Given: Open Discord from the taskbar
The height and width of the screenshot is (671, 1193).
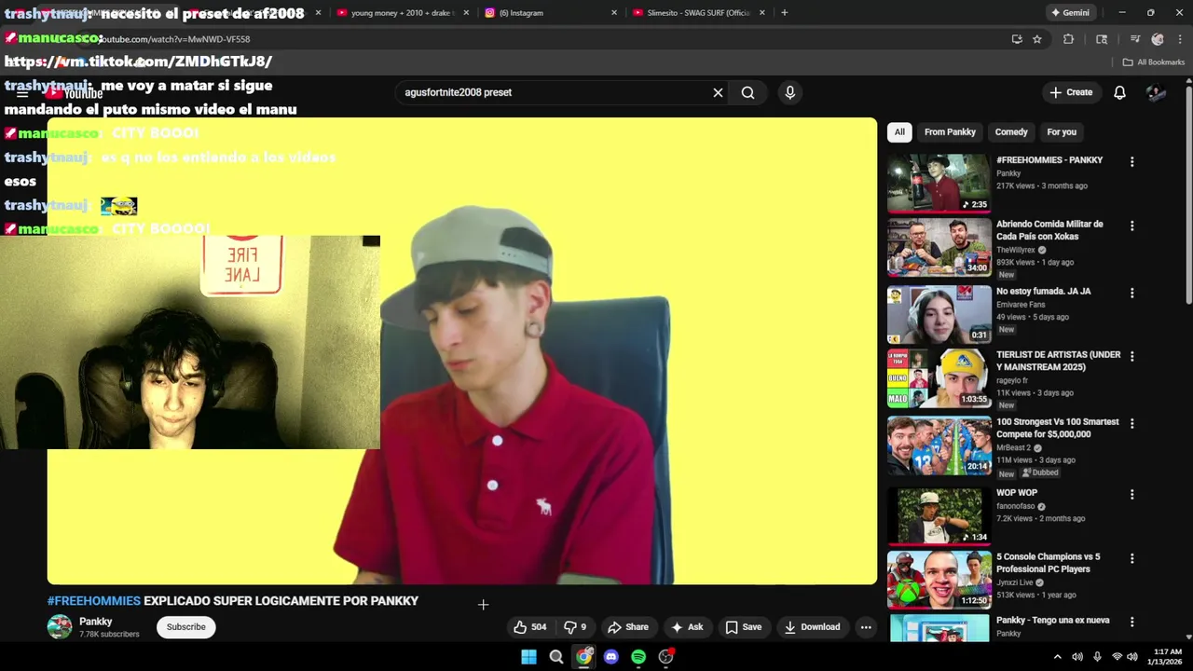Looking at the screenshot, I should 611,657.
